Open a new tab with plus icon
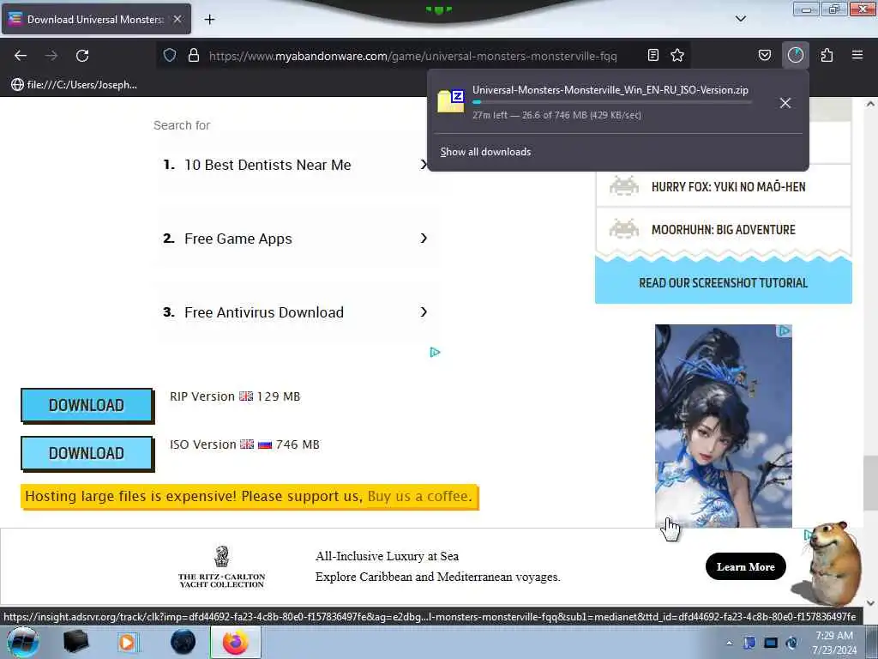Viewport: 878px width, 659px height. (209, 20)
